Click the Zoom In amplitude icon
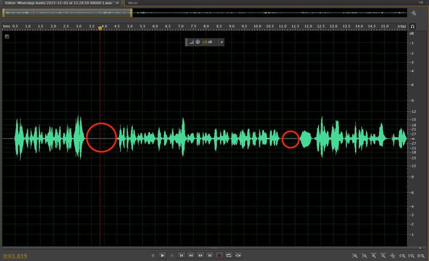Viewport: 429px width, 261px height. (x=355, y=256)
